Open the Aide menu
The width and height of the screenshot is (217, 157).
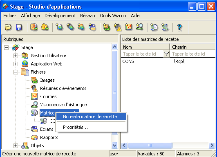[x=135, y=16]
